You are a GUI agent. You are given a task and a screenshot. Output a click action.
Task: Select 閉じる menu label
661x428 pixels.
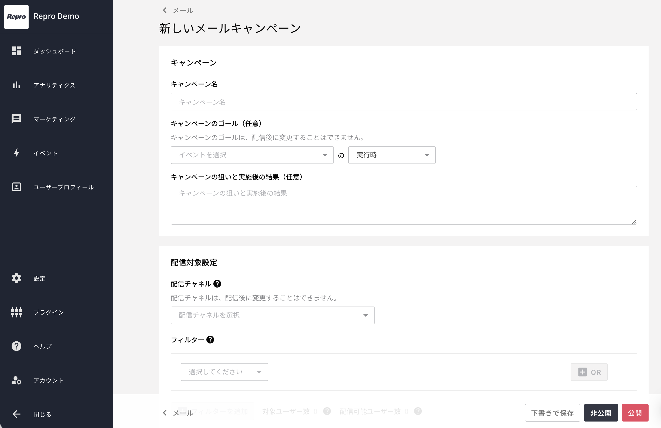click(x=43, y=415)
